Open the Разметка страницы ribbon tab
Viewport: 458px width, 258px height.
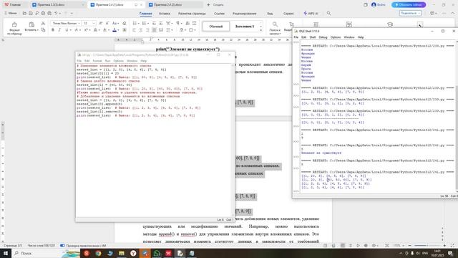coord(192,14)
